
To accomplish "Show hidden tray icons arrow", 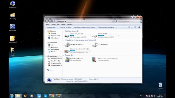I will [144, 96].
